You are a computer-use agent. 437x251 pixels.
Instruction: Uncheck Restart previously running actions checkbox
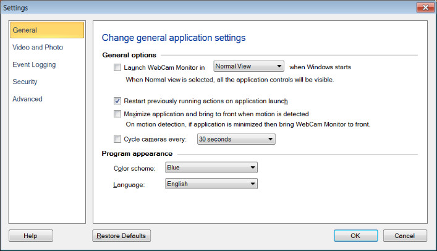[118, 101]
